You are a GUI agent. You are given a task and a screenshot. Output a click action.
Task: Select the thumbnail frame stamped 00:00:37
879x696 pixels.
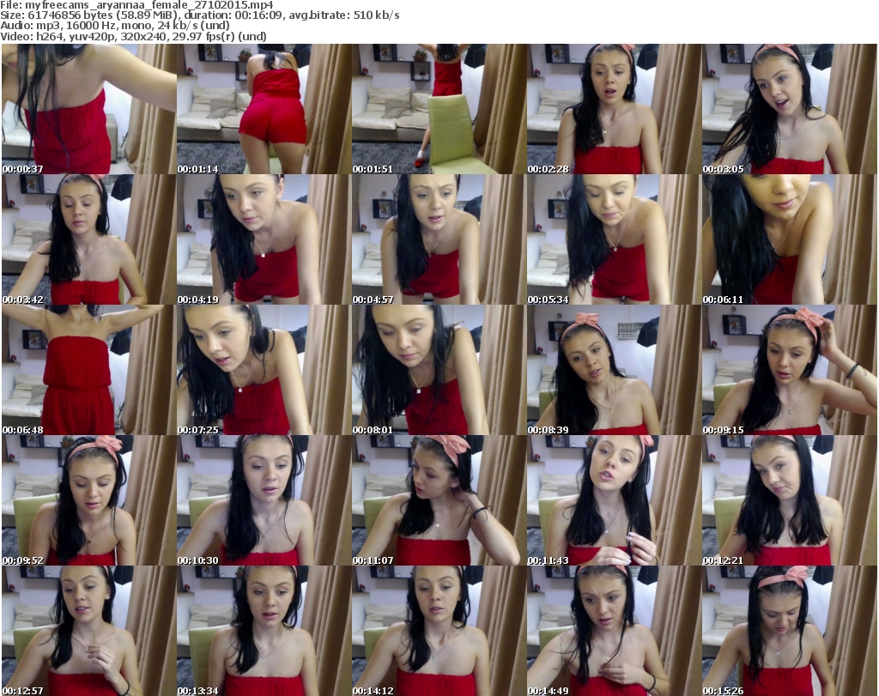(88, 109)
